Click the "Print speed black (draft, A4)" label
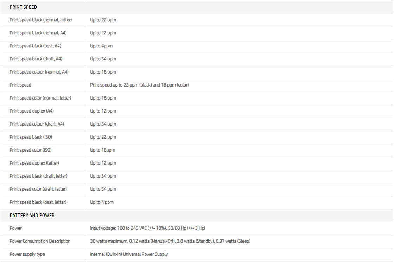This screenshot has width=394, height=262. pos(36,59)
